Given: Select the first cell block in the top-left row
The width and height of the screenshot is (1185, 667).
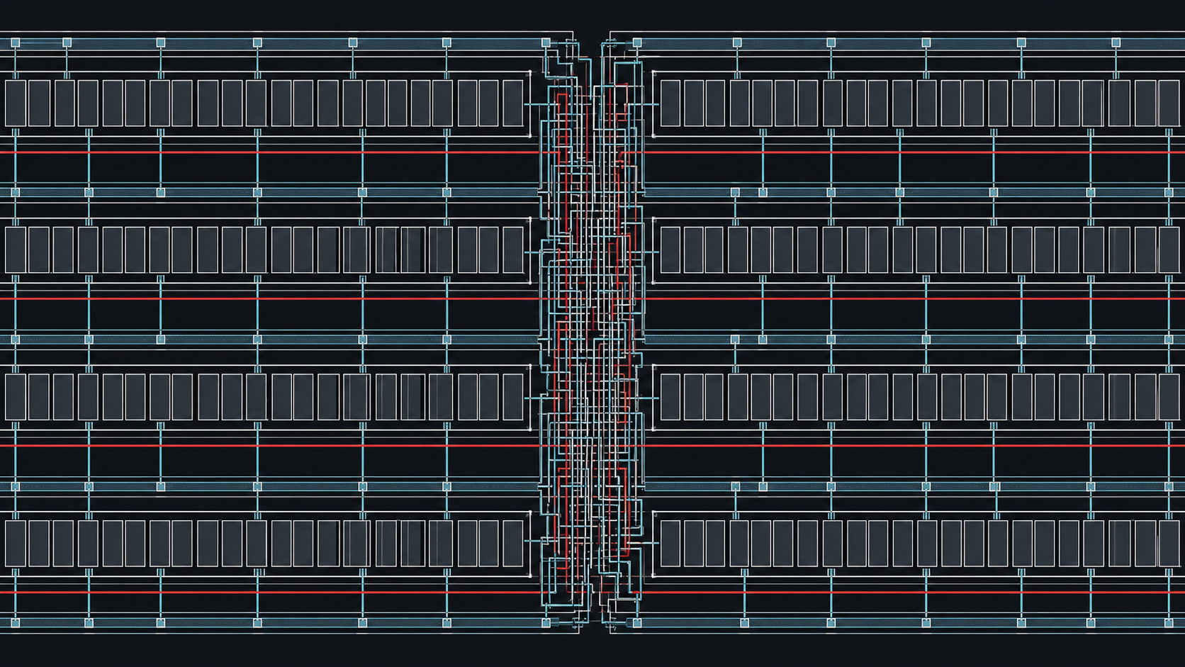Looking at the screenshot, I should coord(16,103).
